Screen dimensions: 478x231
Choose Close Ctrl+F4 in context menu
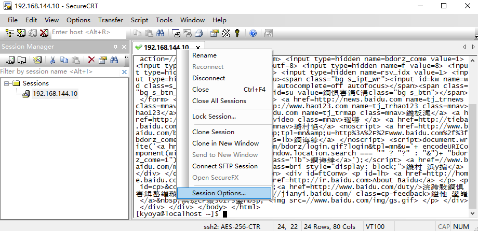224,90
